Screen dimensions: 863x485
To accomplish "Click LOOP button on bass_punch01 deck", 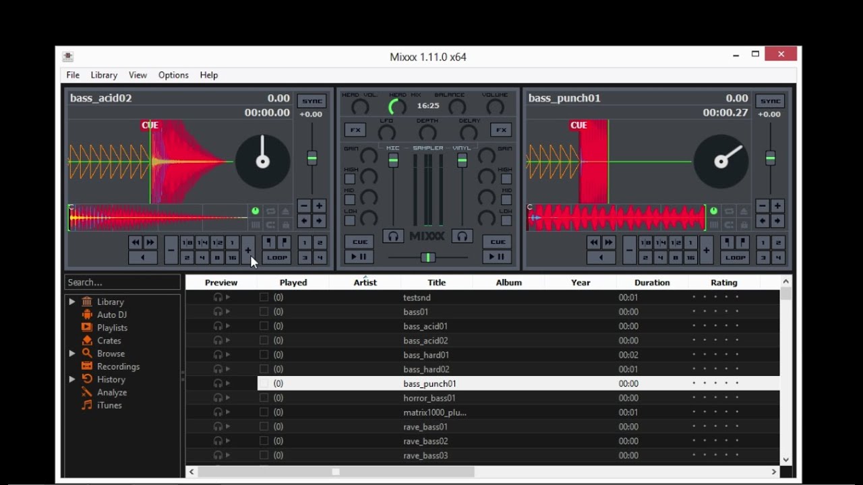I will 735,257.
